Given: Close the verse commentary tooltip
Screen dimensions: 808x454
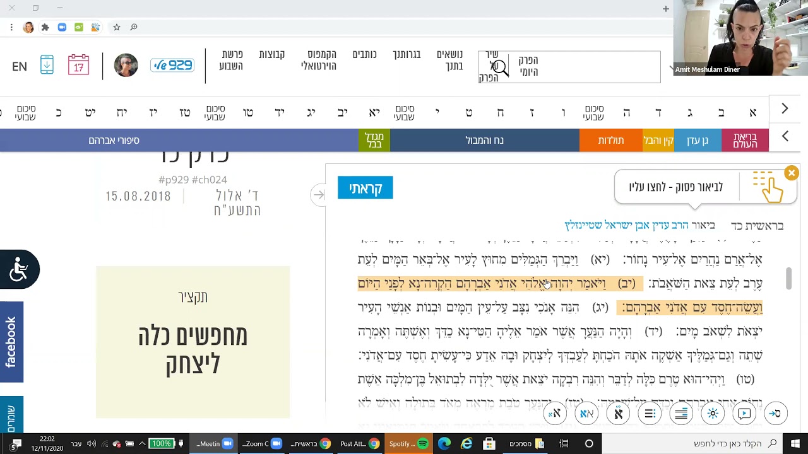Looking at the screenshot, I should point(791,173).
